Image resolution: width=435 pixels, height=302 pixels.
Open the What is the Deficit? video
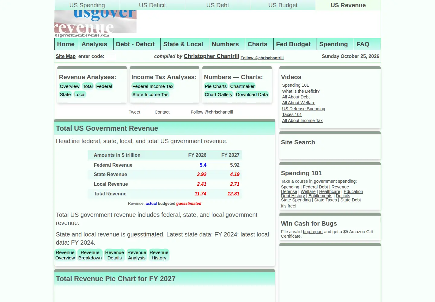coord(301,91)
